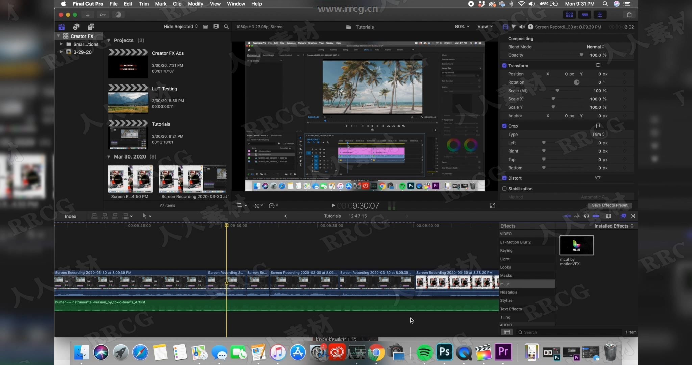Toggle the Crop checkbox
The image size is (692, 365).
point(504,126)
